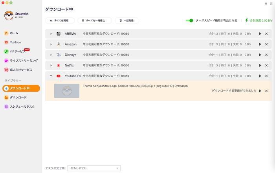Click the Amazon service icon
275x173 pixels.
tap(59, 44)
